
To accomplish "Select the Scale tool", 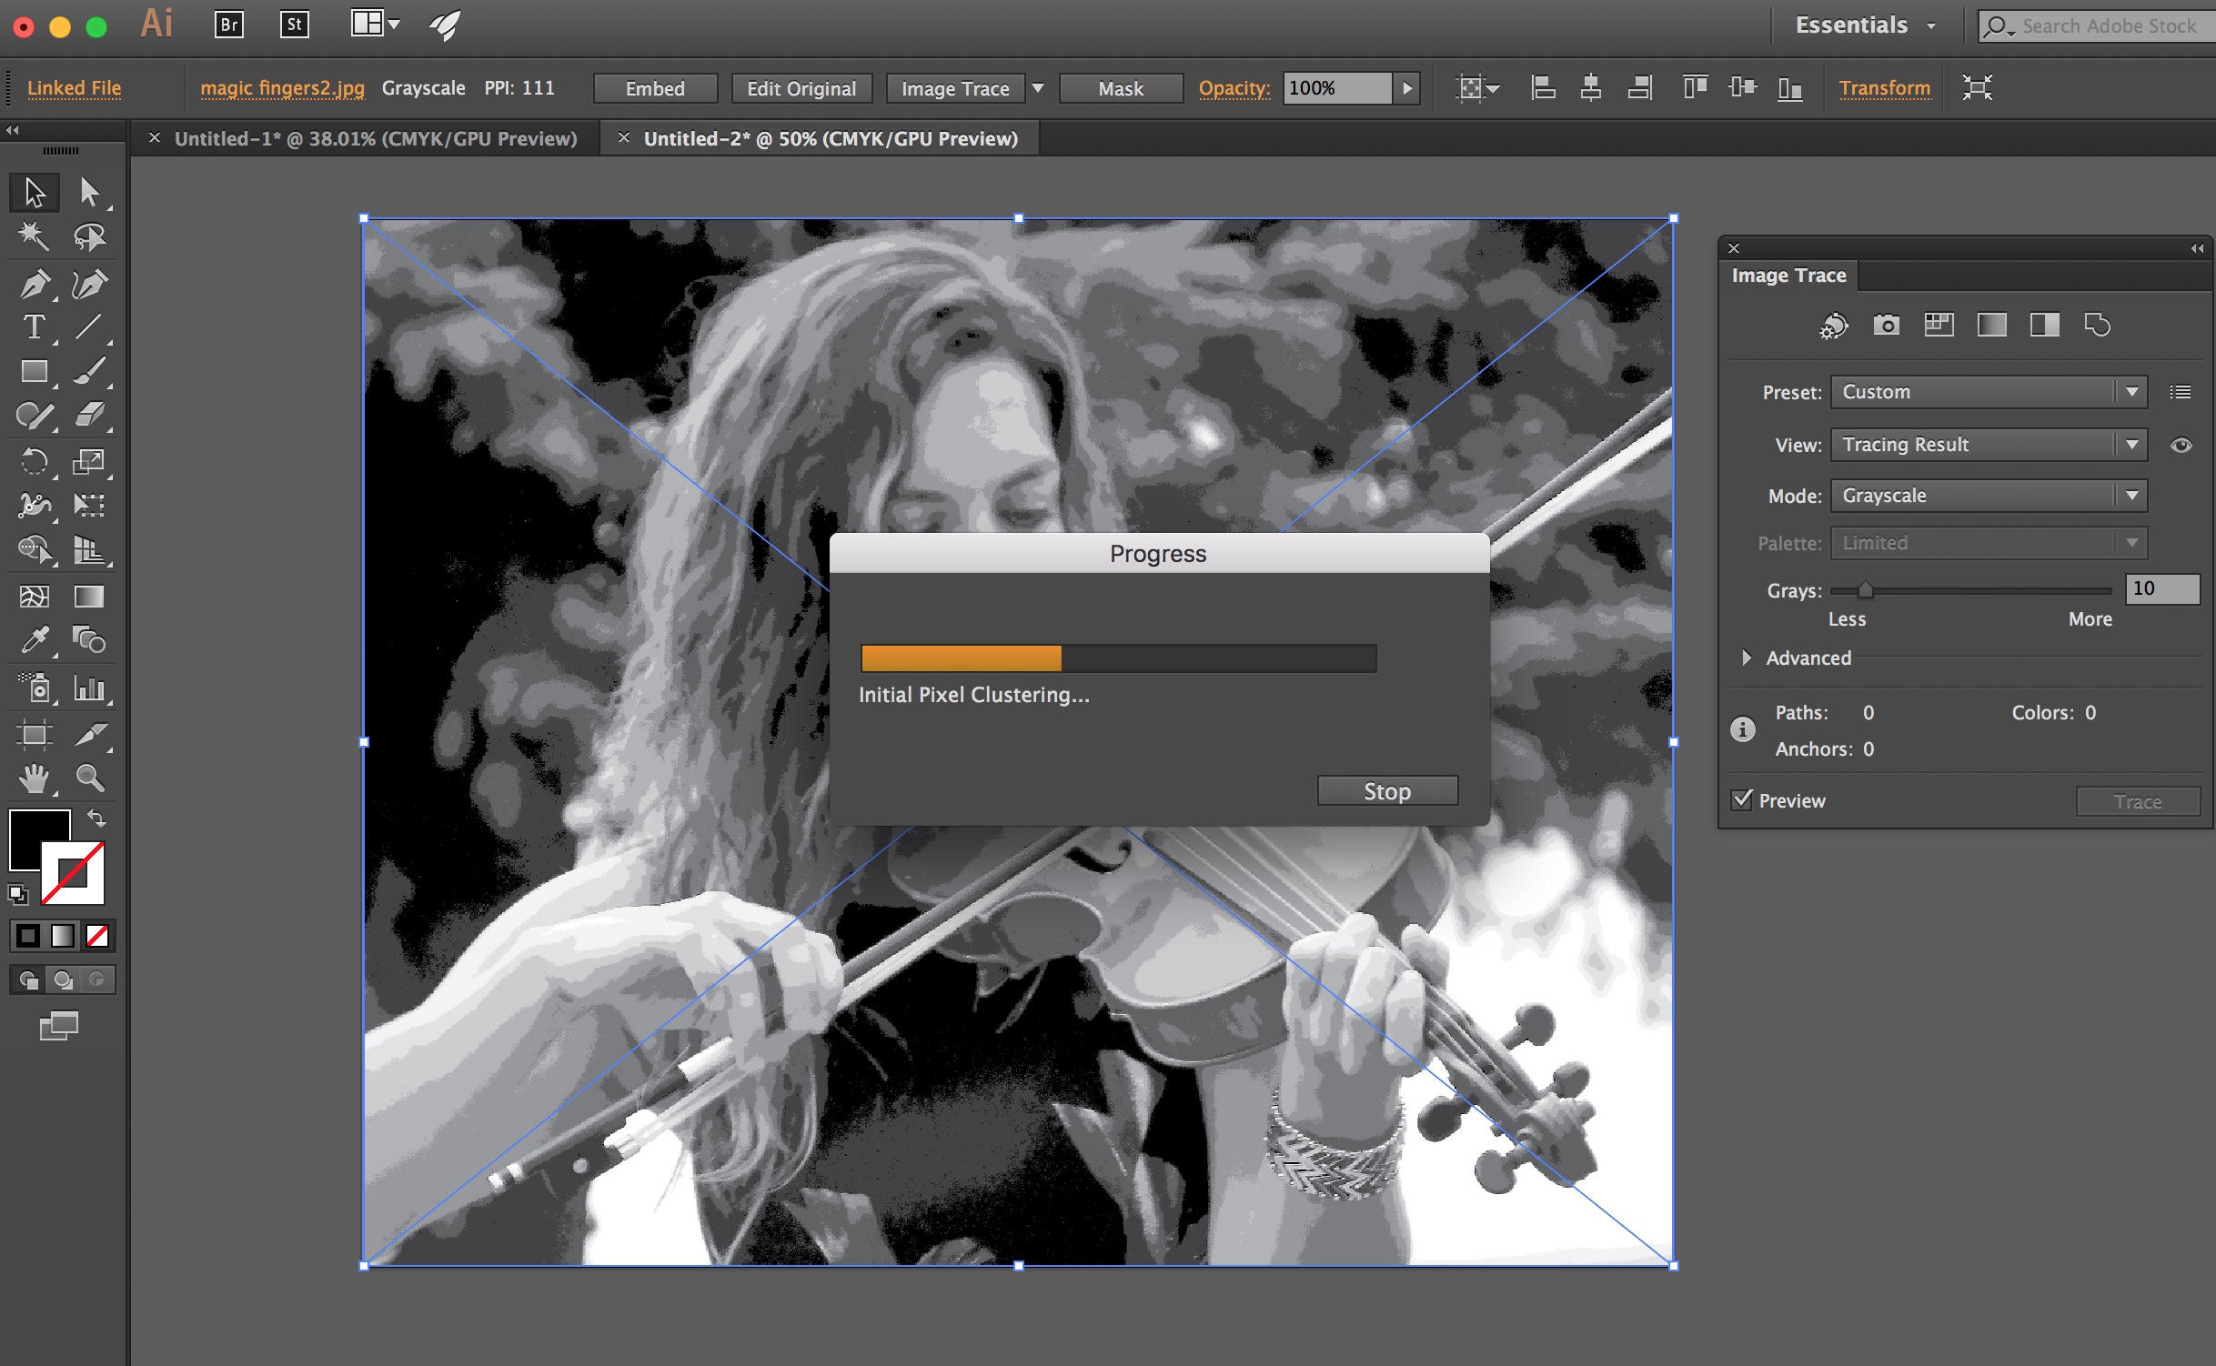I will 89,461.
